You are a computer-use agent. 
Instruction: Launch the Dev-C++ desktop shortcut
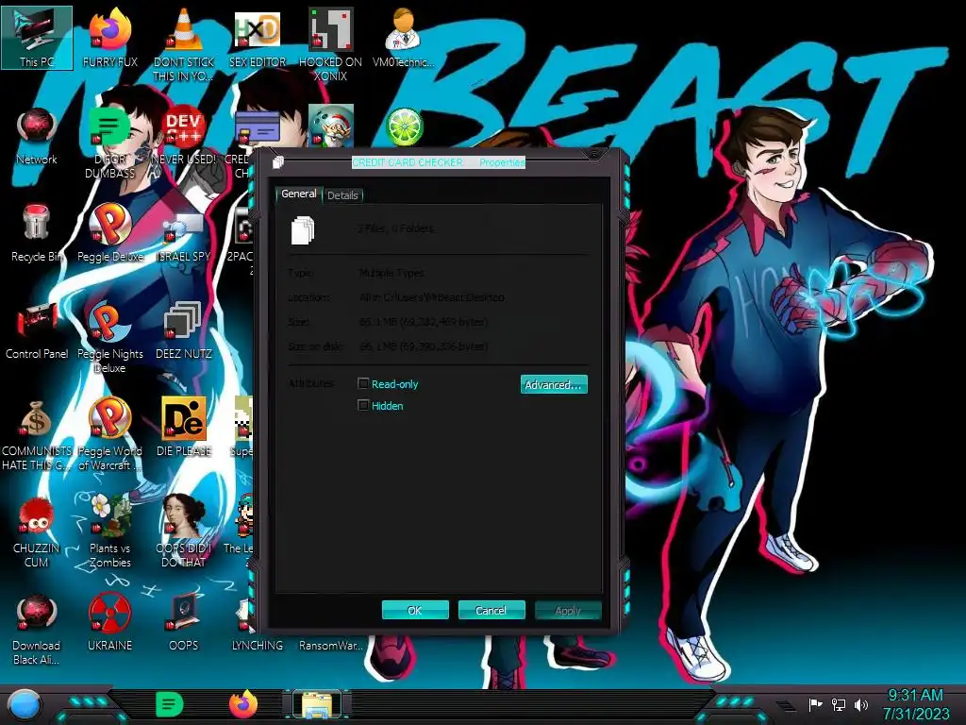click(183, 136)
